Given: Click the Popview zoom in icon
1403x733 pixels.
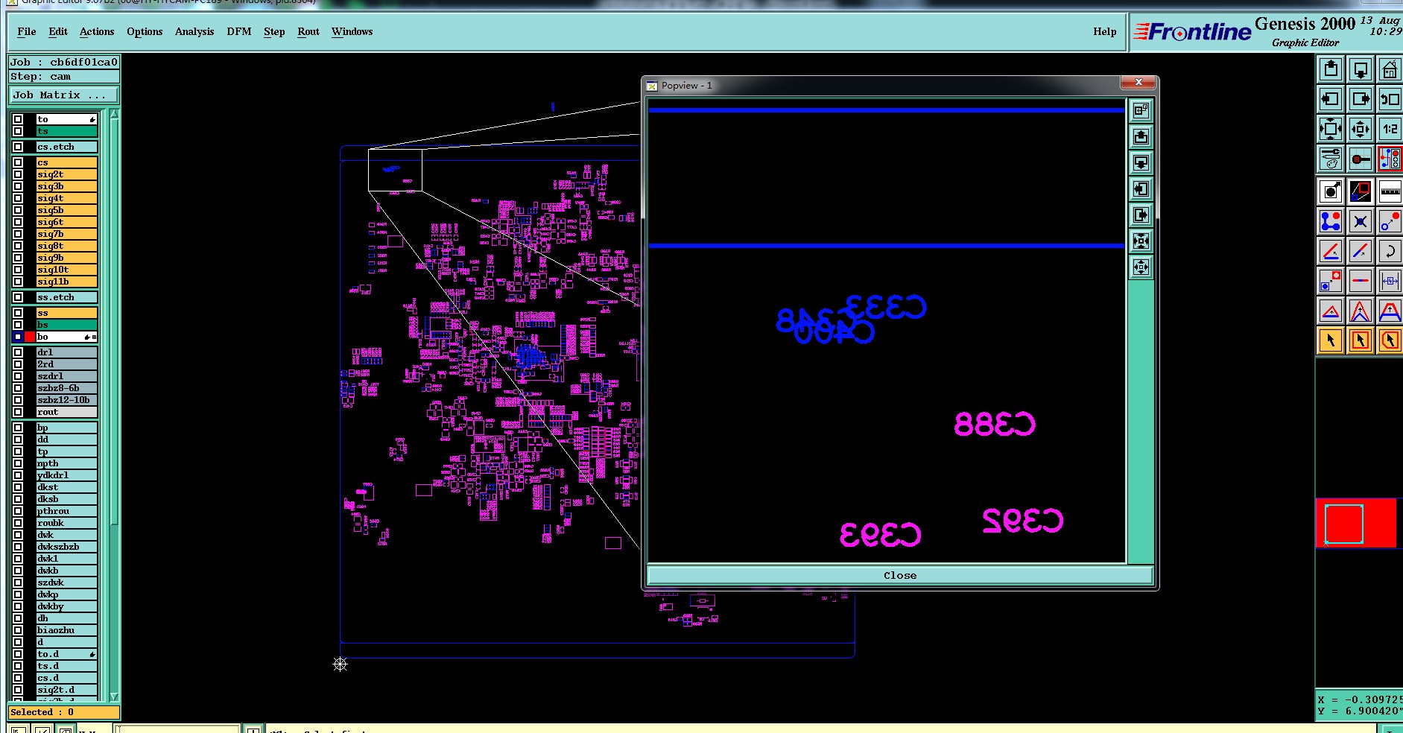Looking at the screenshot, I should [x=1141, y=241].
